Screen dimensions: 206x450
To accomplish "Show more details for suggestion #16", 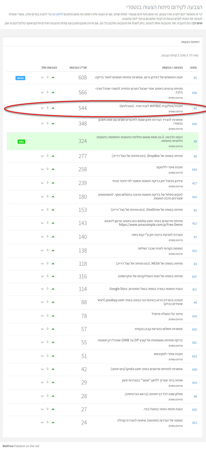I will point(175,319).
